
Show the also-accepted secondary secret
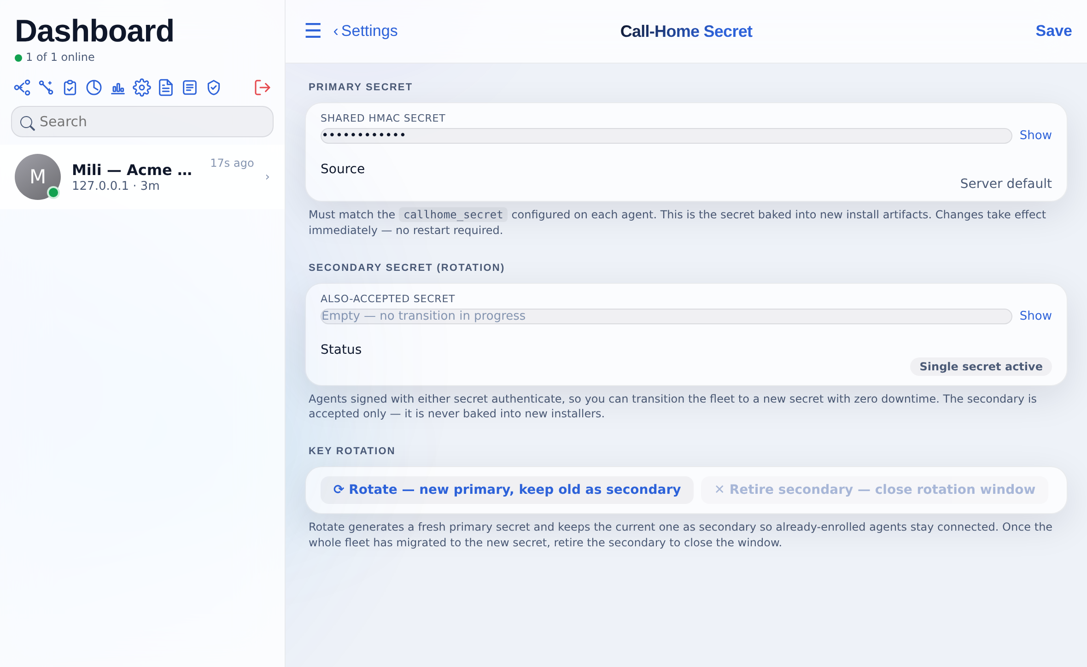[x=1035, y=316]
